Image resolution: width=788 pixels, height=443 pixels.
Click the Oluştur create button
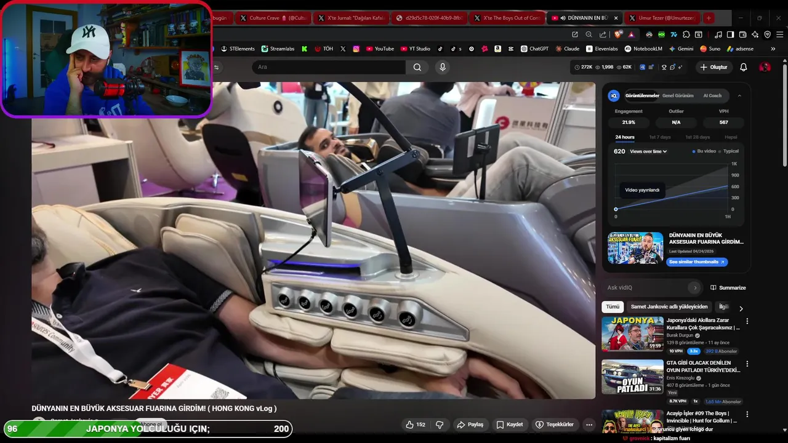[714, 67]
